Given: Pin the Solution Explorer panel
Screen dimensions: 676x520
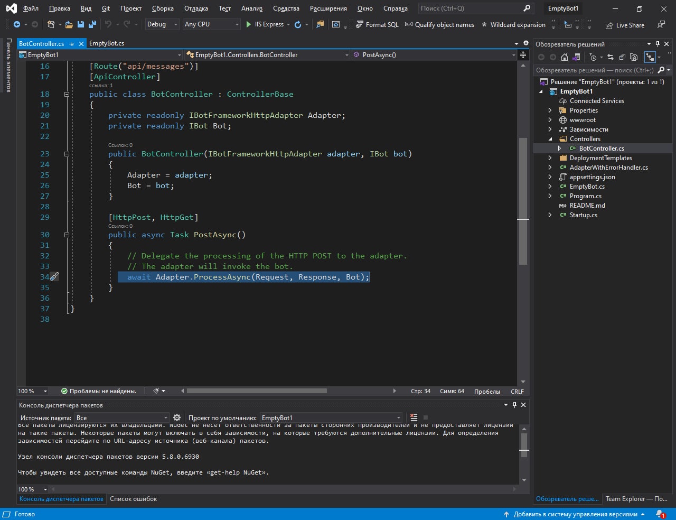Looking at the screenshot, I should pyautogui.click(x=658, y=44).
